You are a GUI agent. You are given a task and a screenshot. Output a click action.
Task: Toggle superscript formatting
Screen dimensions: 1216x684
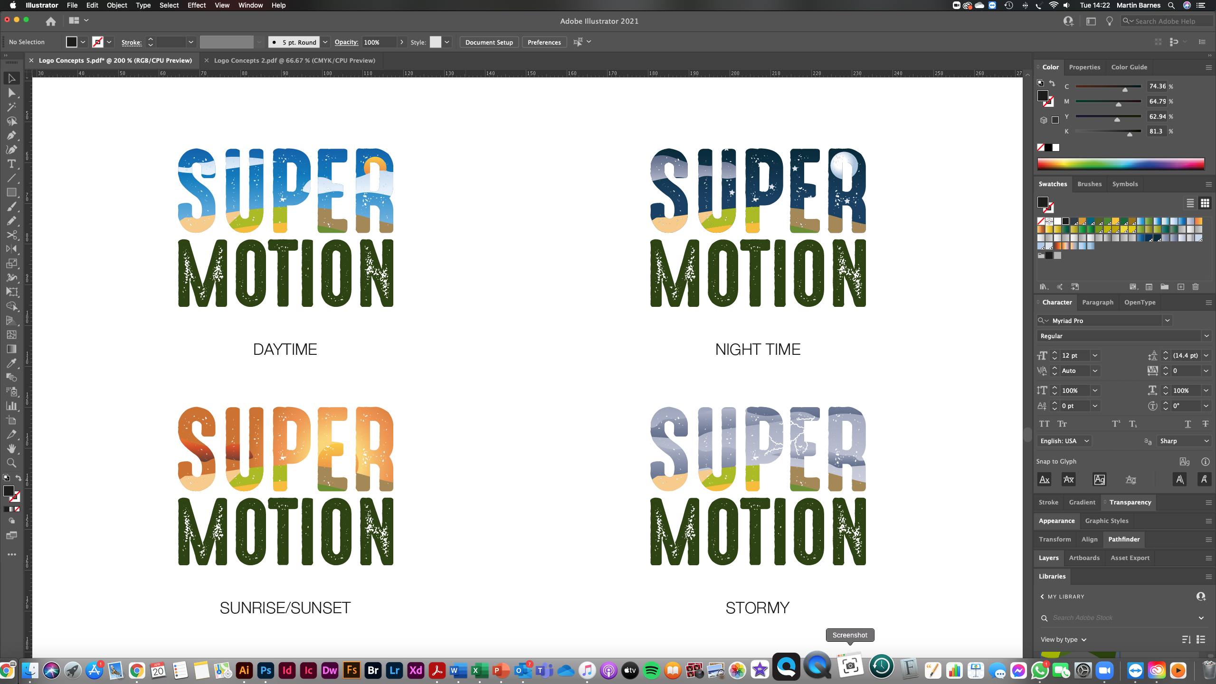coord(1116,424)
